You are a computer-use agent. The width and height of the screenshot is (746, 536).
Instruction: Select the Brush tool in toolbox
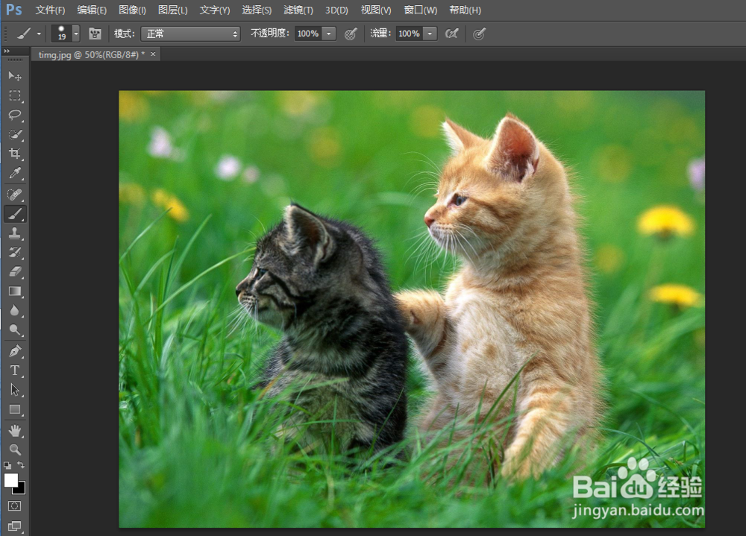click(15, 214)
